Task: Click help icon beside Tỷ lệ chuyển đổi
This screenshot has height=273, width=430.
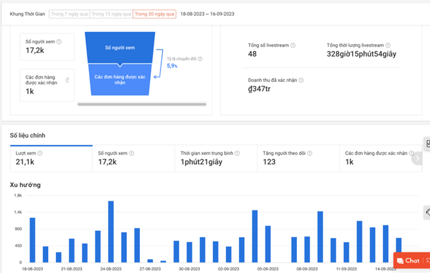Action: pyautogui.click(x=201, y=59)
